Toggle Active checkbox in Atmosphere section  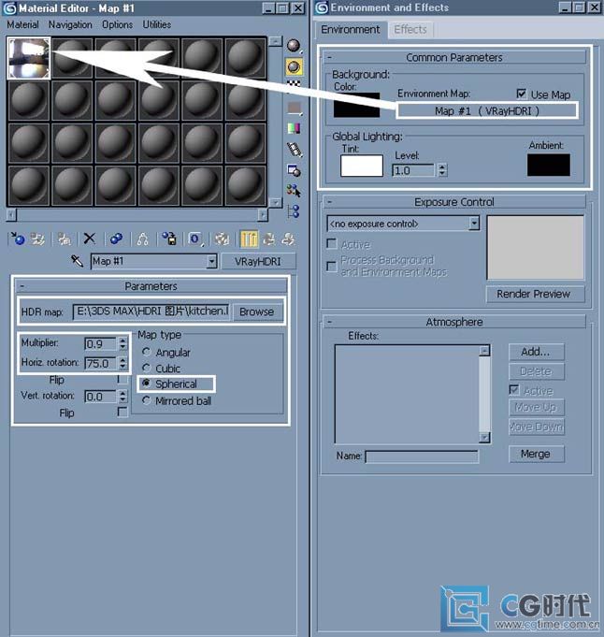(x=514, y=390)
